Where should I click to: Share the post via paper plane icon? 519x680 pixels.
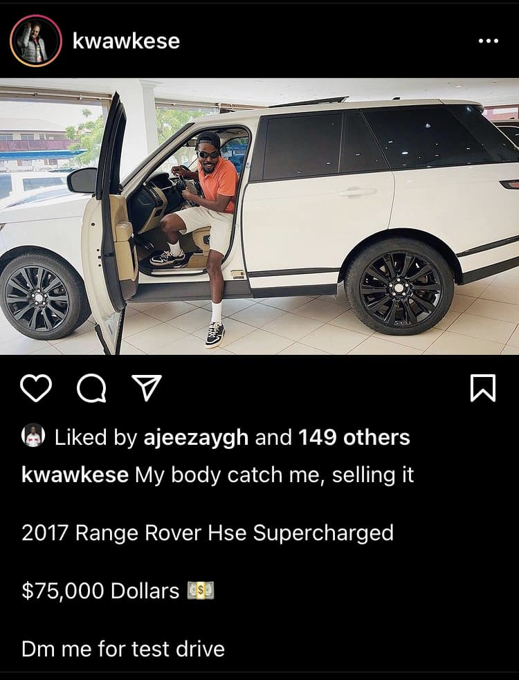tap(147, 387)
